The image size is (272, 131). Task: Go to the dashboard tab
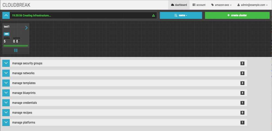[179, 5]
